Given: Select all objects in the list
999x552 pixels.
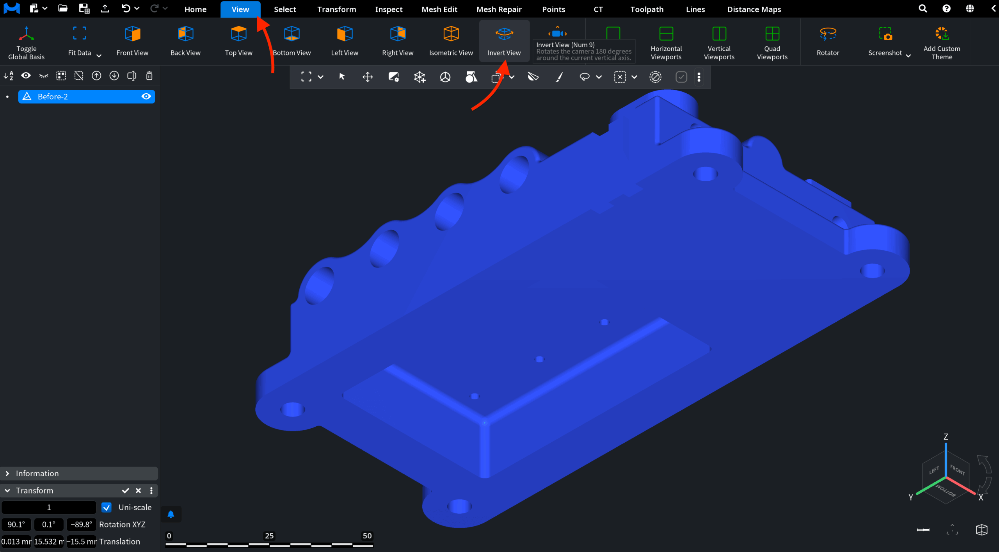Looking at the screenshot, I should (x=61, y=76).
